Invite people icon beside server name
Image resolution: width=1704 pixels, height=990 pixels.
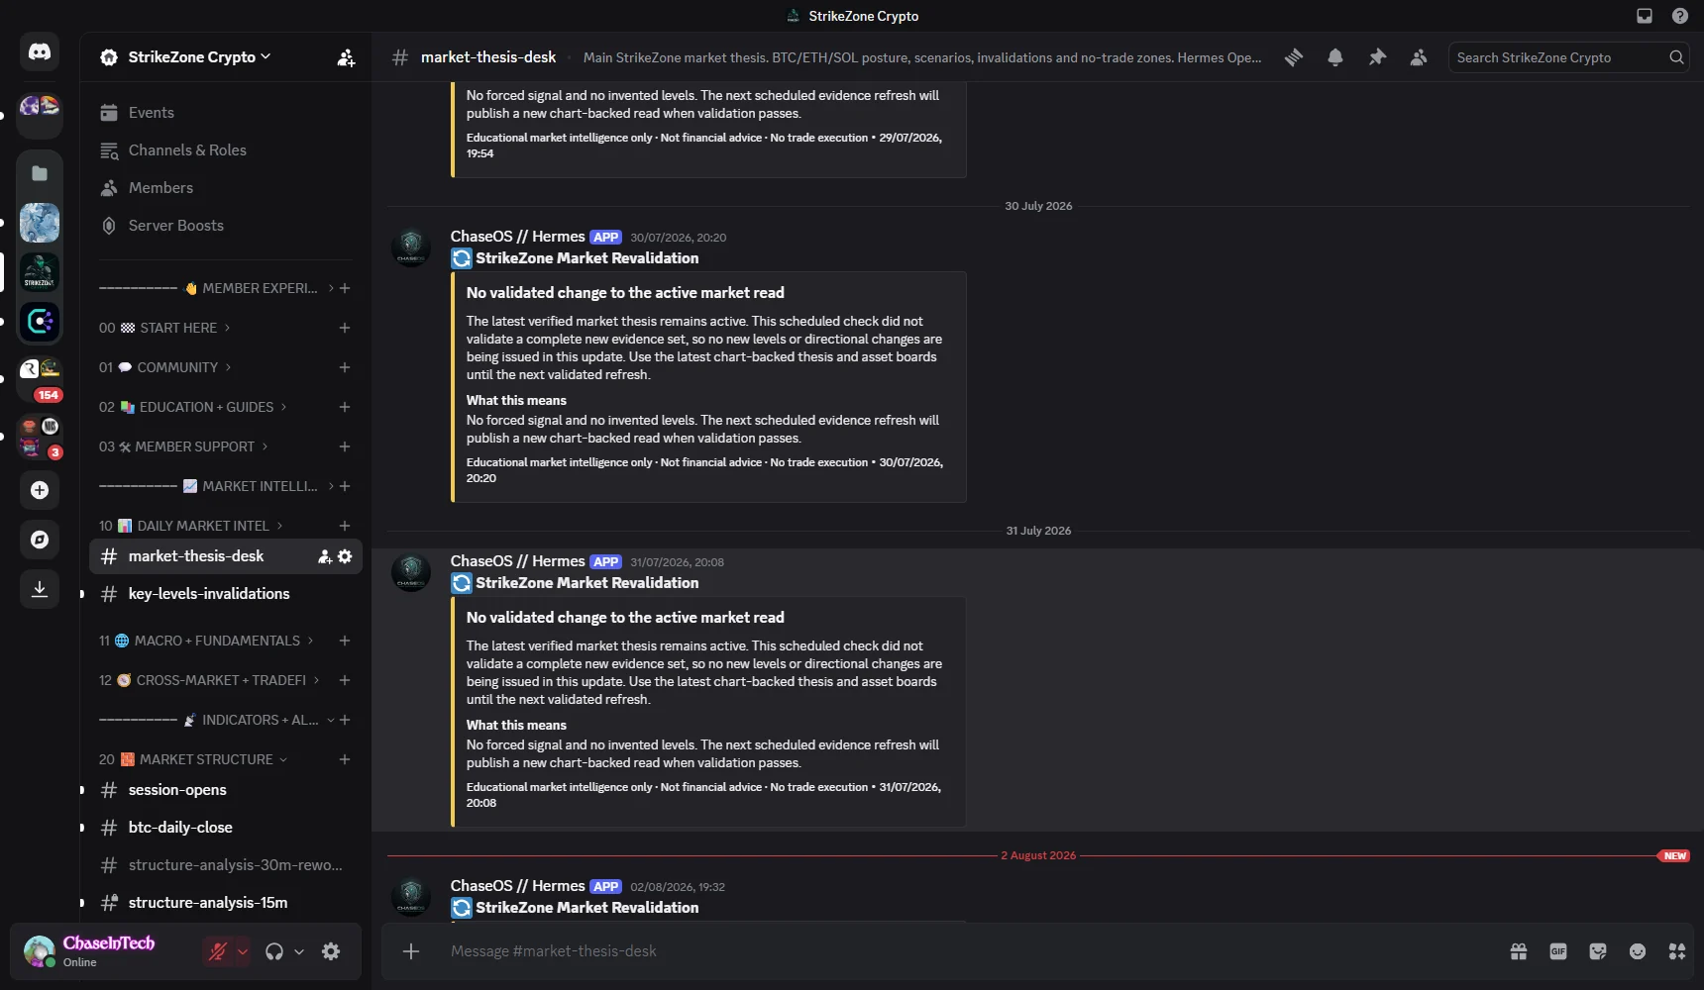point(346,57)
